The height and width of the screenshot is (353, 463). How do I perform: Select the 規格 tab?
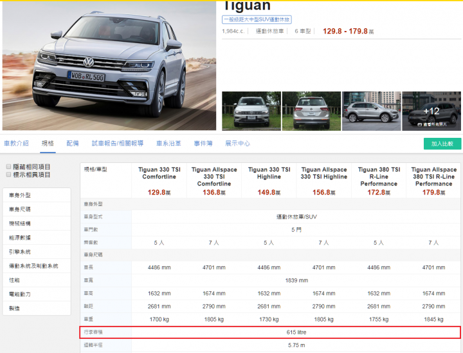48,144
